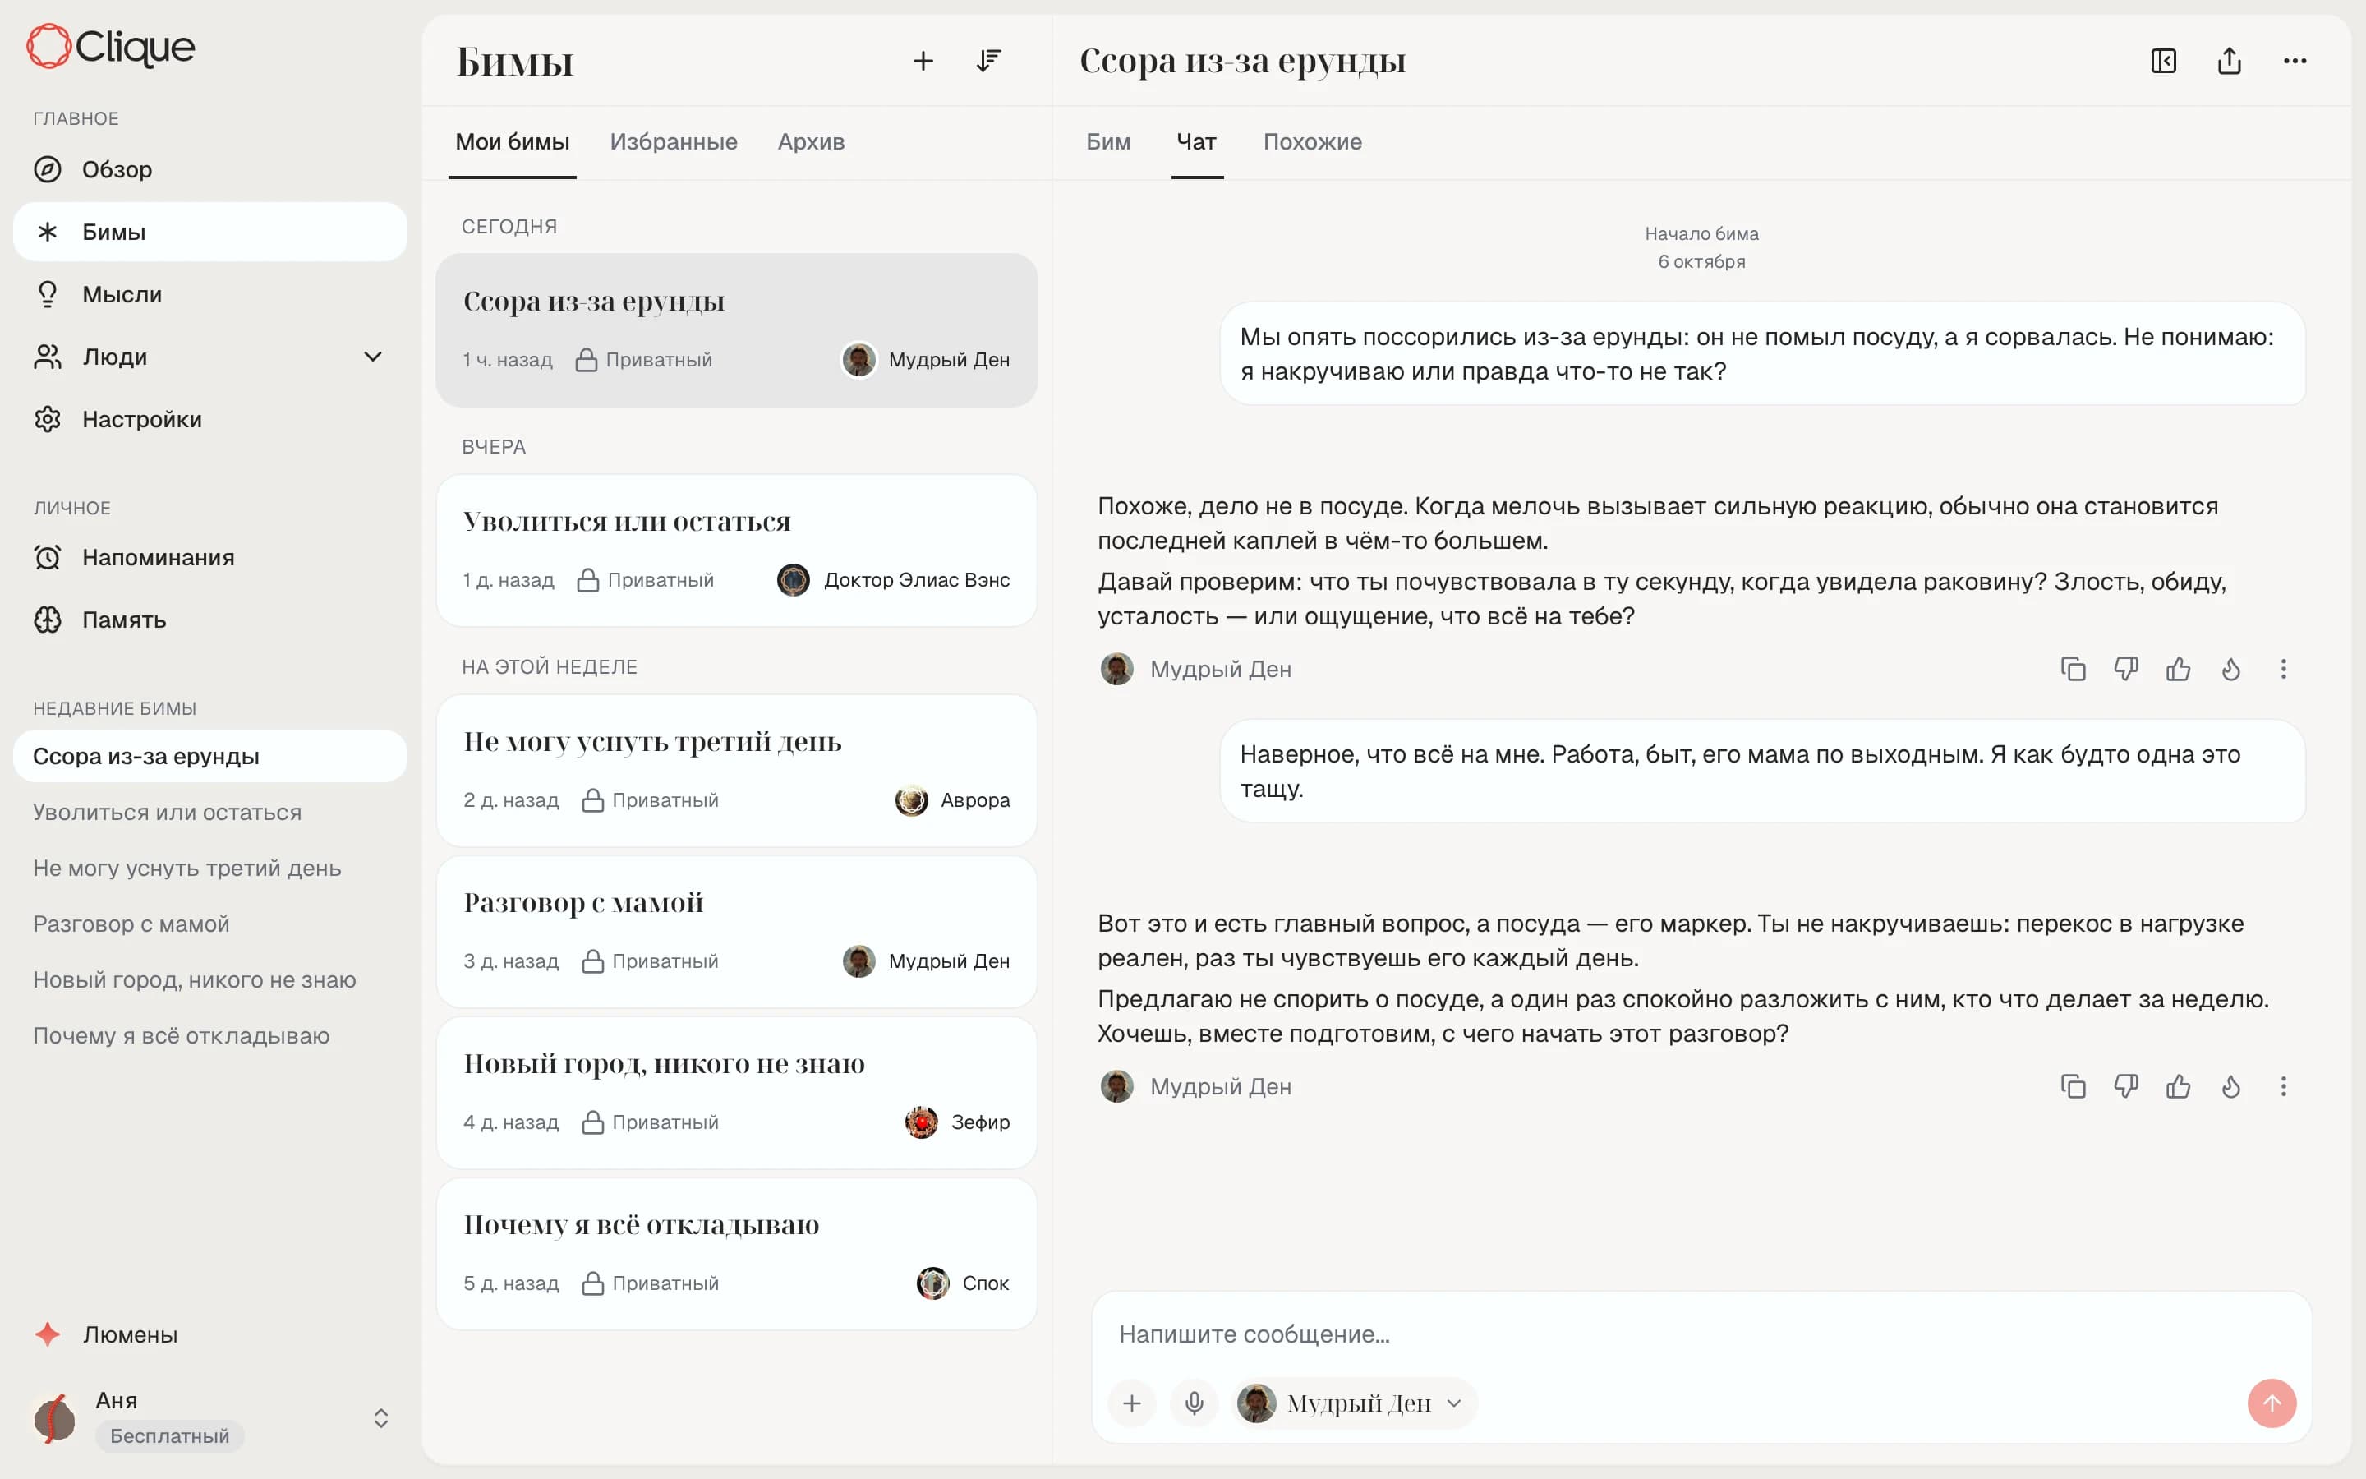2366x1479 pixels.
Task: Click the Бесплатный plan badge
Action: click(169, 1436)
